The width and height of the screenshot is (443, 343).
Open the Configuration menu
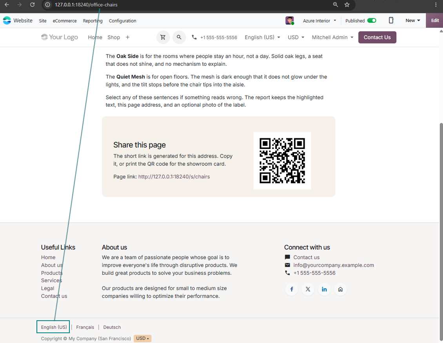[122, 21]
